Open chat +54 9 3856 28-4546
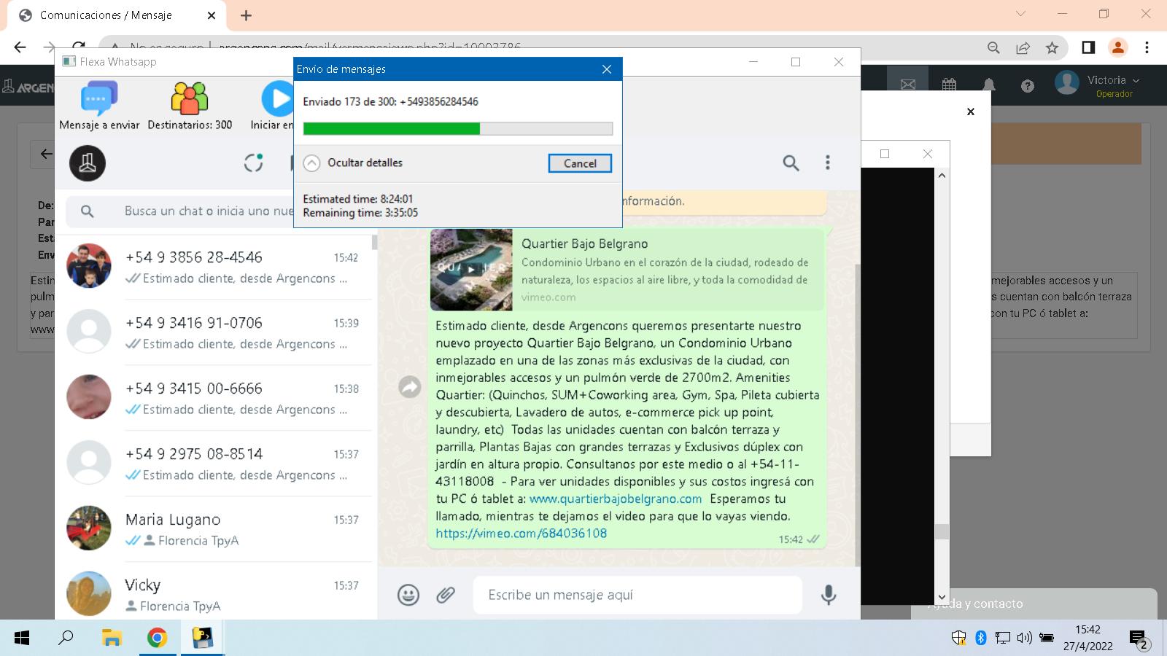Viewport: 1167px width, 656px height. 217,266
